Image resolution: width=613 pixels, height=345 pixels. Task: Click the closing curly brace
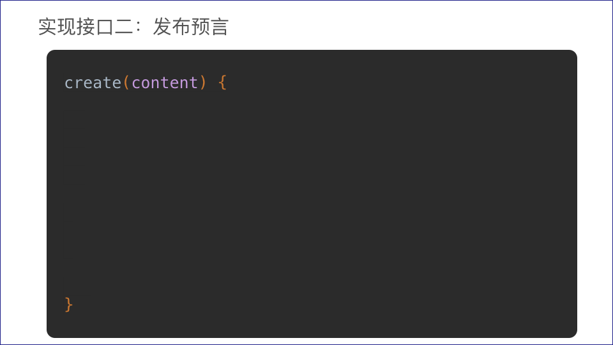coord(69,305)
